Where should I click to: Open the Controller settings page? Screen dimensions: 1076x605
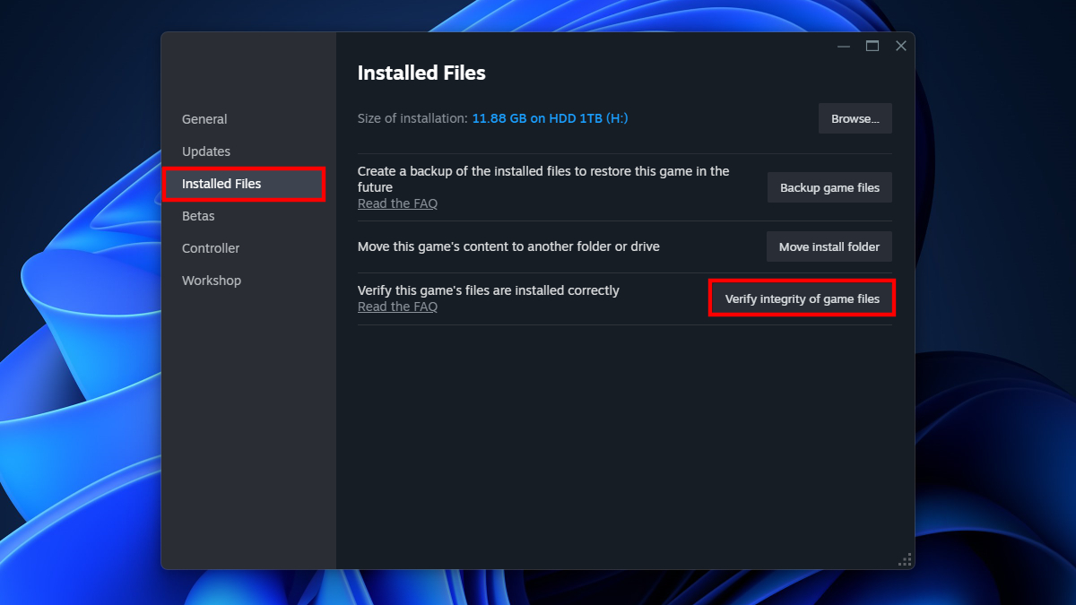[x=211, y=248]
